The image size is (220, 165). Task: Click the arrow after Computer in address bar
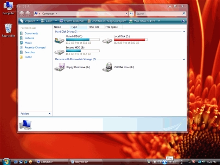(x=56, y=14)
